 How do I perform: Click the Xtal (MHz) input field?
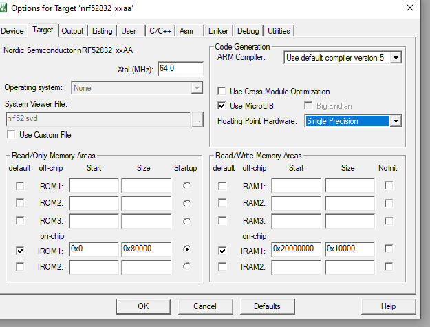(180, 69)
